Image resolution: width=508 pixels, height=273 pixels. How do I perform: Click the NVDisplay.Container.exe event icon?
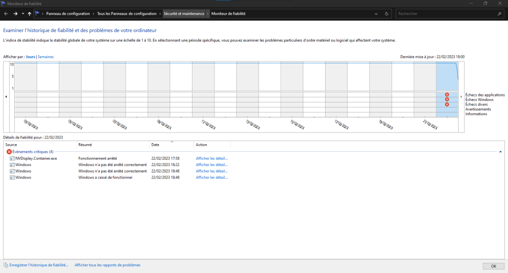[x=12, y=158]
